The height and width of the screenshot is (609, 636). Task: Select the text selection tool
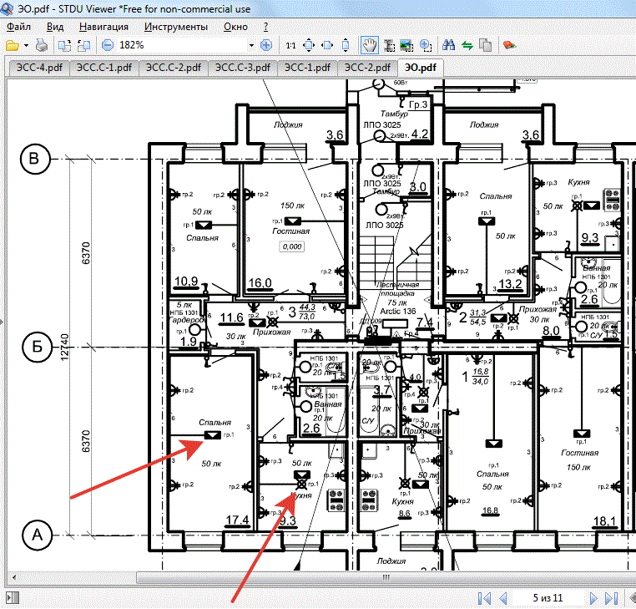coord(387,44)
